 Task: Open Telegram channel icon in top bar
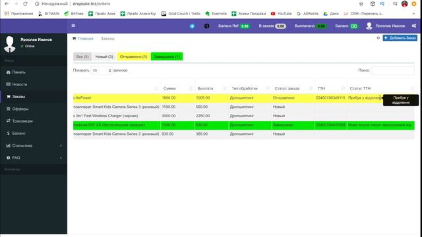tap(192, 26)
